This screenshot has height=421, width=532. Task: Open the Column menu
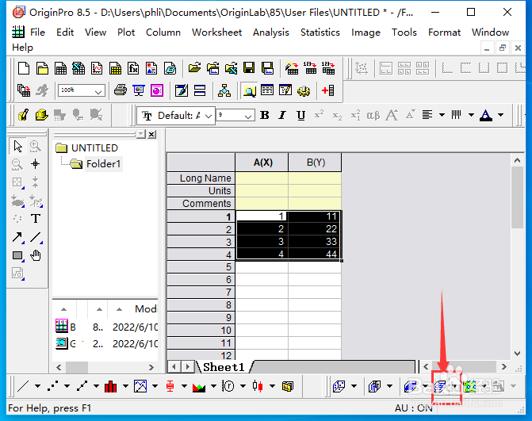tap(163, 33)
